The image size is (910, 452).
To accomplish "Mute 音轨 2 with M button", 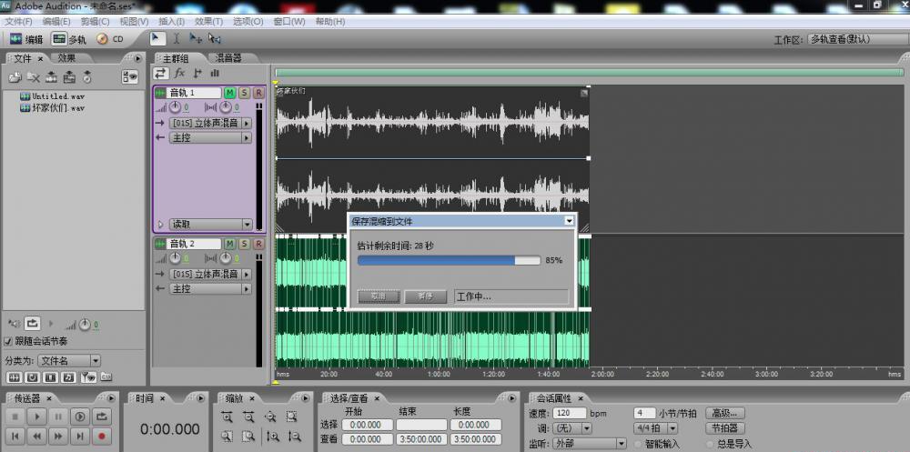I will [x=230, y=244].
